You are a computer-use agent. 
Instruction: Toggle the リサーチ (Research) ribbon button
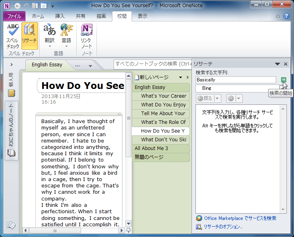(30, 36)
